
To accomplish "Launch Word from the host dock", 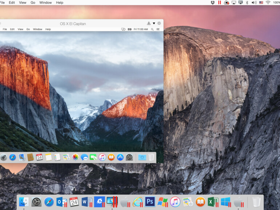I will click(x=87, y=202).
